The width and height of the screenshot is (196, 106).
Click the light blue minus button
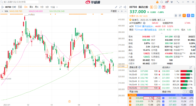click(x=193, y=15)
